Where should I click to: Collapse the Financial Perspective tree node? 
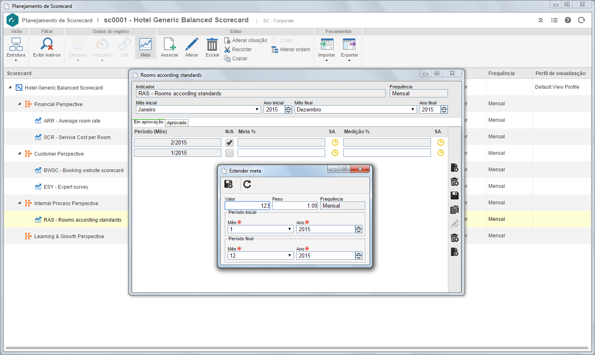pos(19,104)
